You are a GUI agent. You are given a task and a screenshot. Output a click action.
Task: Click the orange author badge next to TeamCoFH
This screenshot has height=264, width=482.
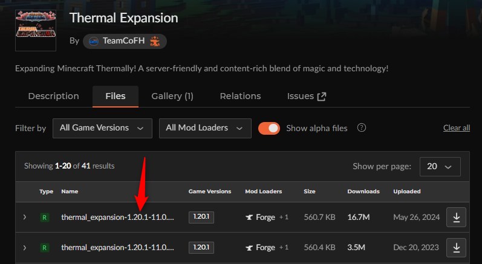155,41
